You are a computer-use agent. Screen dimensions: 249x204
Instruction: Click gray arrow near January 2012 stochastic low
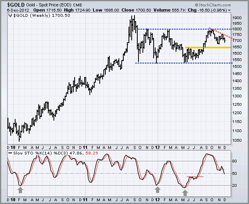coord(158,190)
